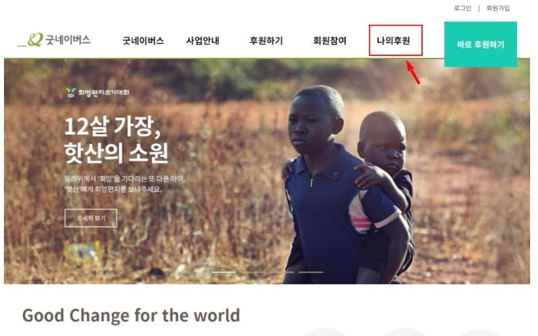Screen dimensions: 538x336
Task: Click the 희망편지쓰기대회 text label
Action: click(104, 93)
